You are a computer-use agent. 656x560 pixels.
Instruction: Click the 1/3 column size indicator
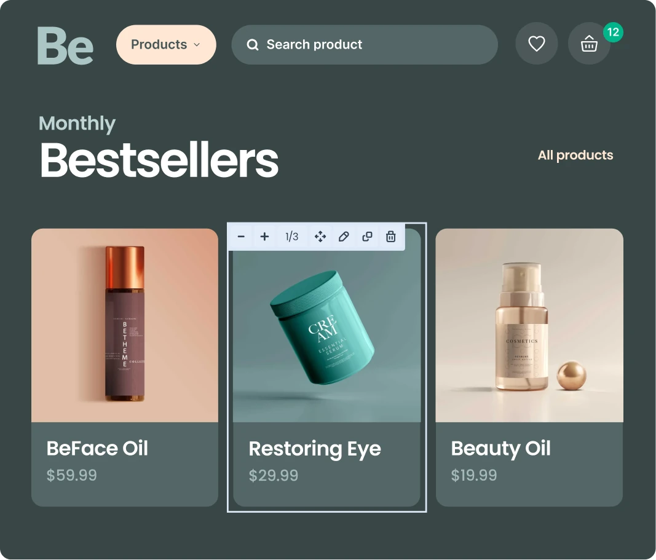click(x=292, y=237)
